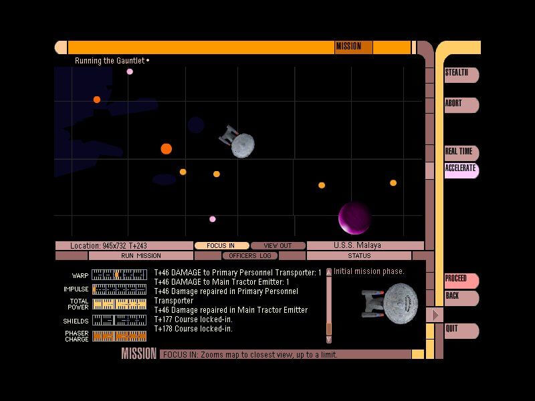Viewport: 535px width, 401px height.
Task: Select the large purple planet
Action: pyautogui.click(x=354, y=218)
